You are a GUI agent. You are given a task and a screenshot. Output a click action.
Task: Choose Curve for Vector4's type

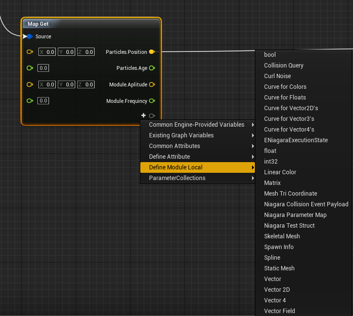303,130
